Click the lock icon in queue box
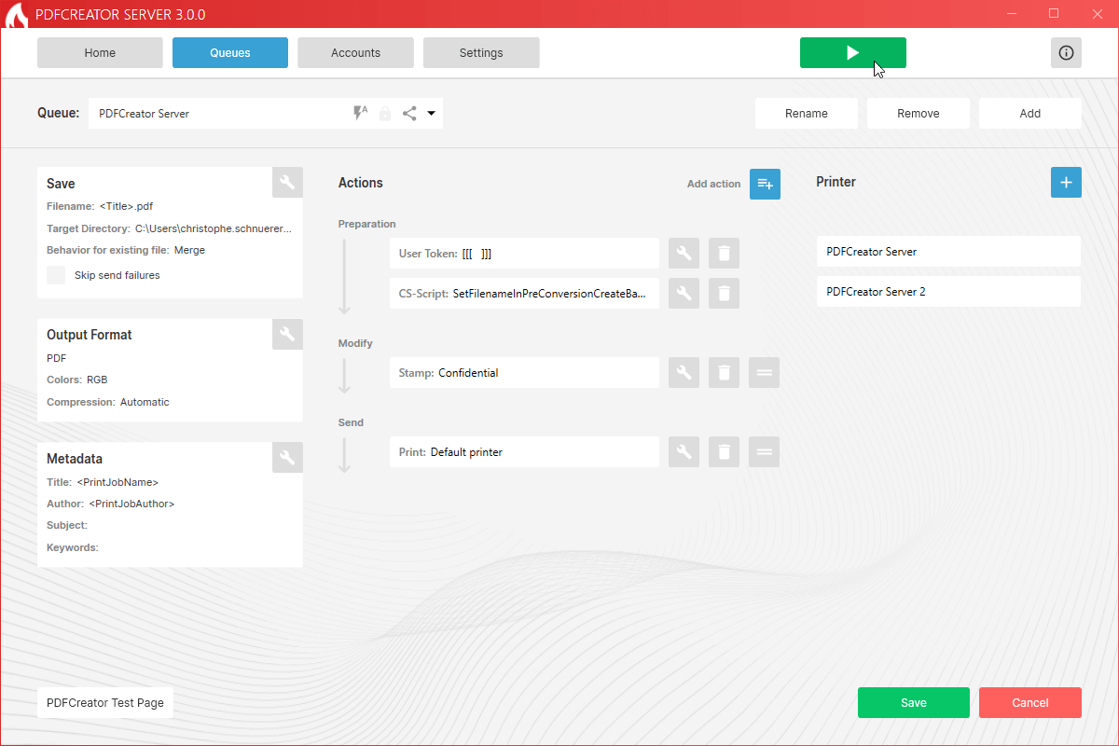The image size is (1119, 746). (385, 114)
